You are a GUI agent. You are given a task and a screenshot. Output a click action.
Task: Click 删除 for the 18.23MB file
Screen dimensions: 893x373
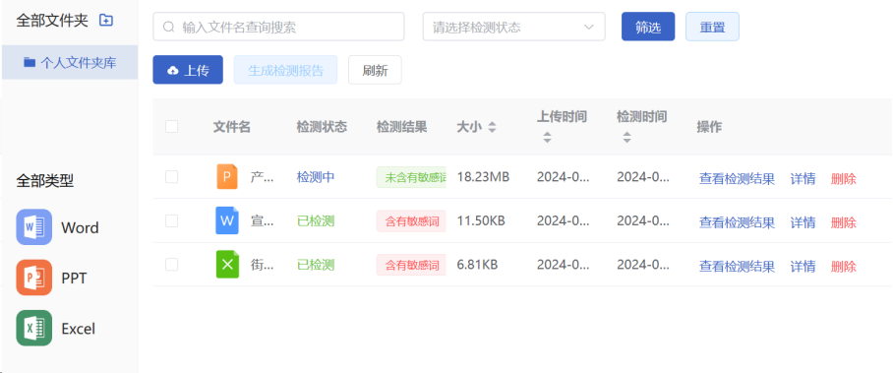tap(844, 178)
